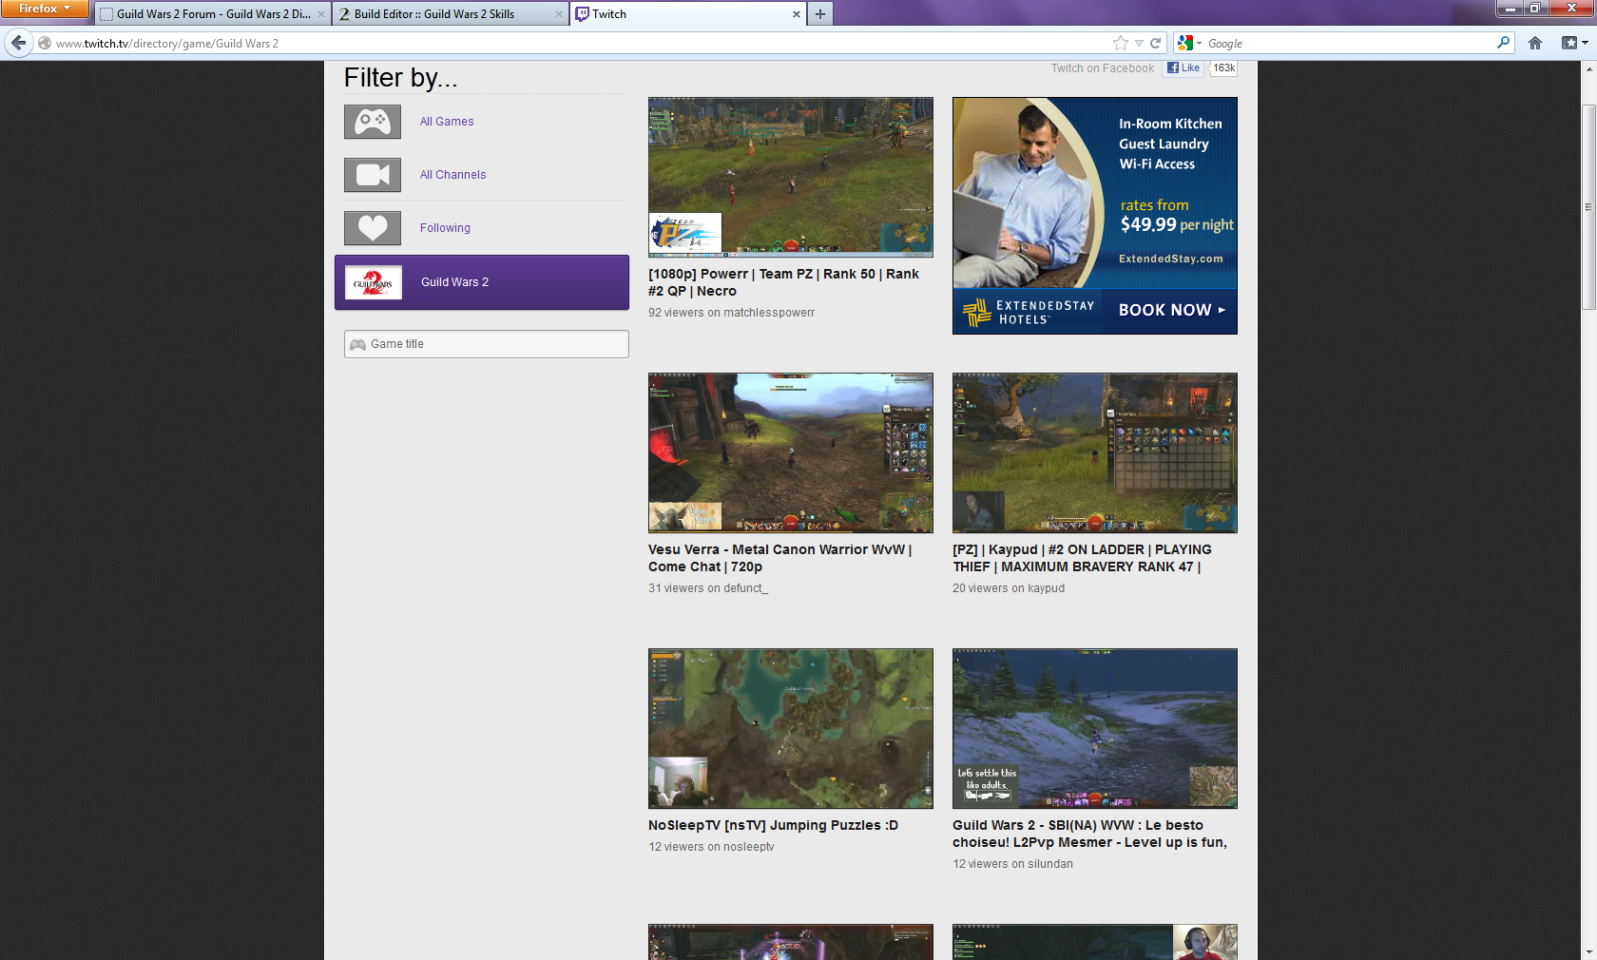1597x960 pixels.
Task: Close the Twitch tab
Action: tap(797, 14)
